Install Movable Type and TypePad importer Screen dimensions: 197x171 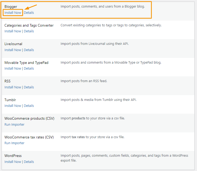point(13,69)
